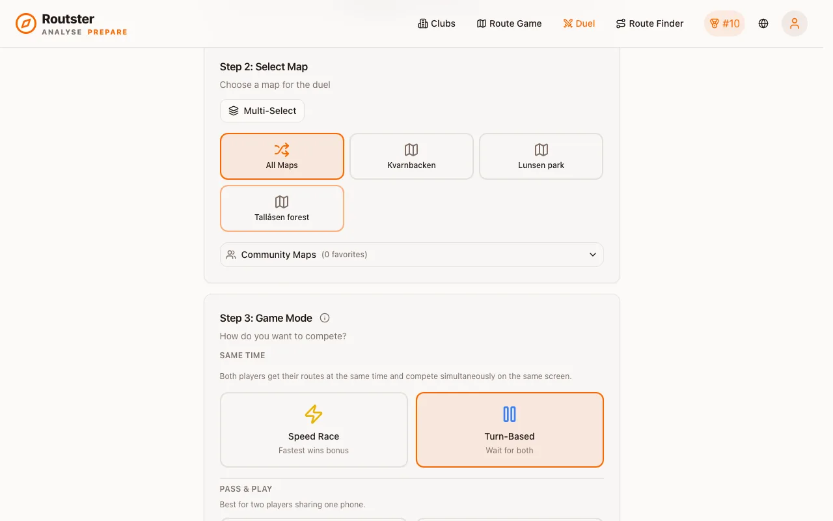Click the '(0 favorites)' label
This screenshot has width=833, height=521.
(x=344, y=255)
